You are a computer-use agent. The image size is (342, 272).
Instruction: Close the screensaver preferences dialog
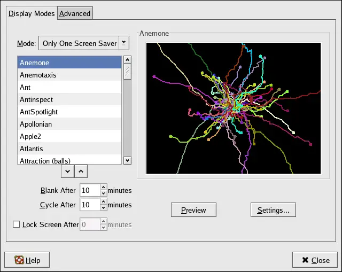(315, 260)
